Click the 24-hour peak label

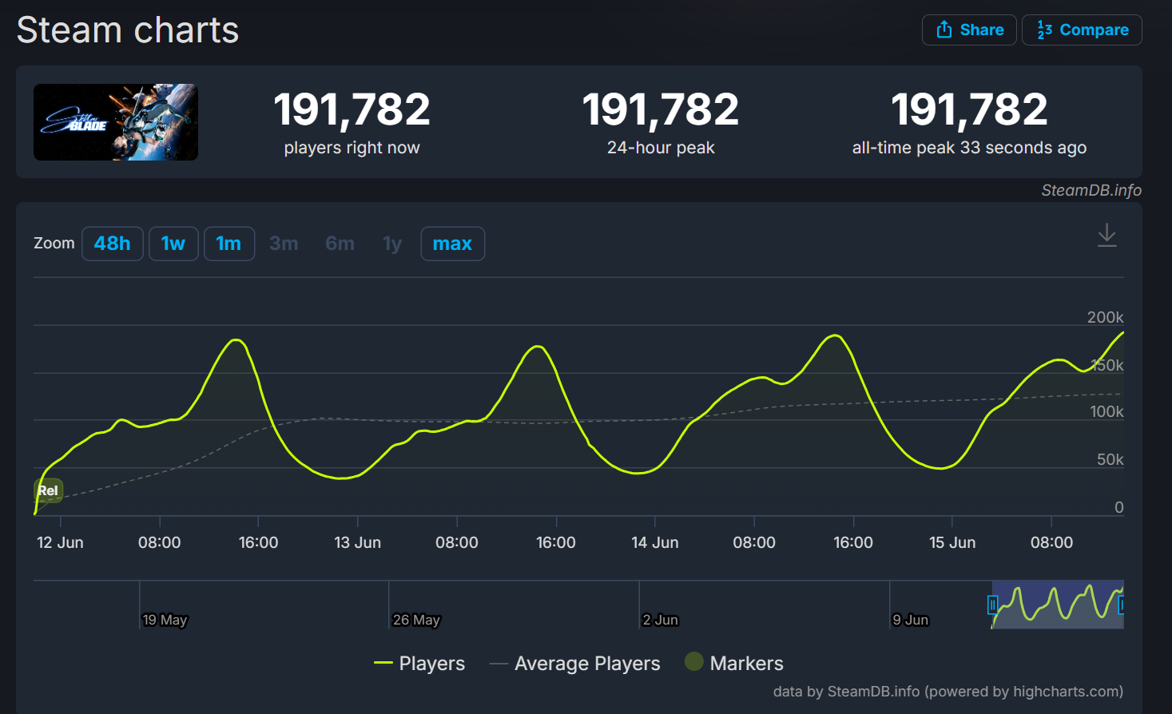661,148
